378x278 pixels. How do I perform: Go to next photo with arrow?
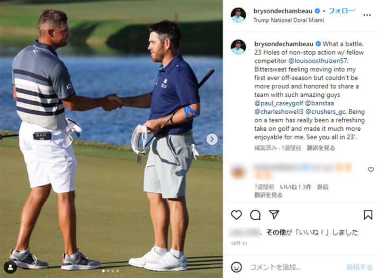click(212, 139)
